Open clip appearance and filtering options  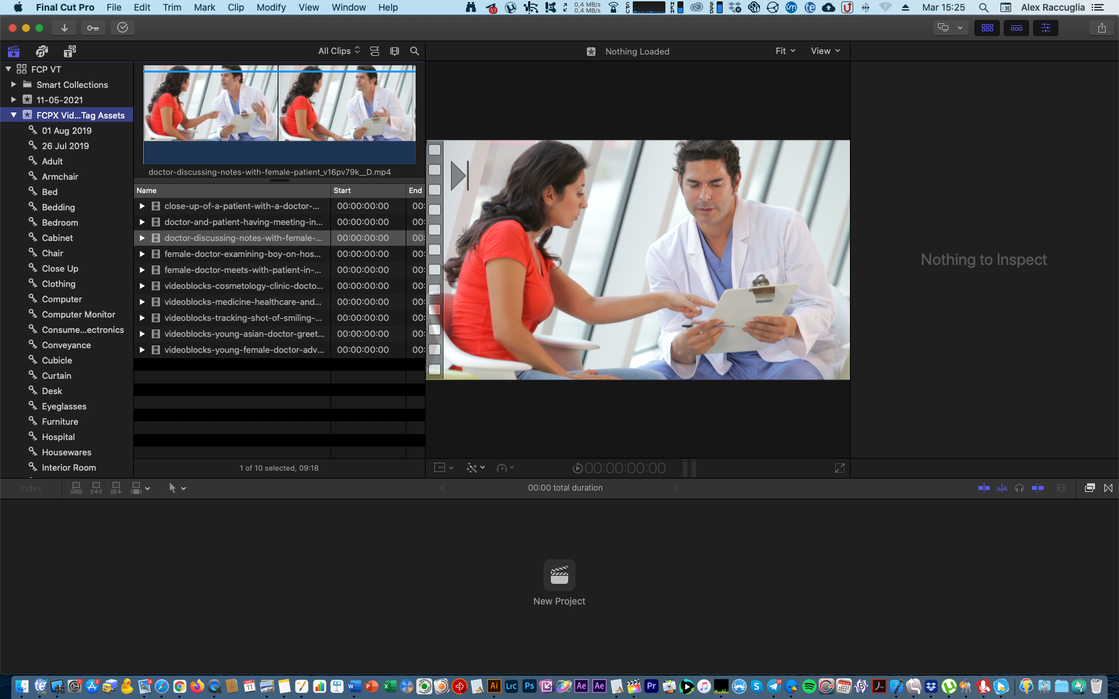click(x=394, y=51)
